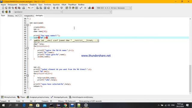Open the Αποσφαλμάτωση bottom tab
Screen dimensions: 192x108
click(x=59, y=97)
